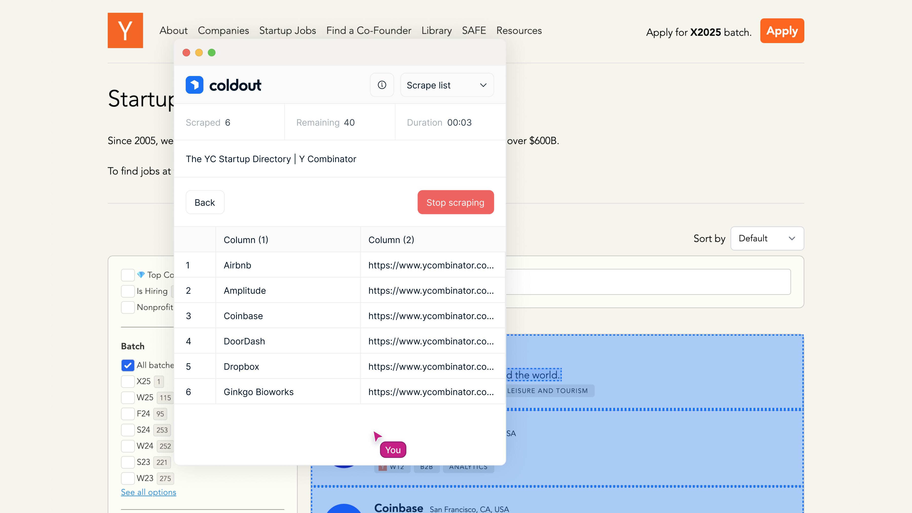
Task: Click Stop scraping button
Action: 455,202
